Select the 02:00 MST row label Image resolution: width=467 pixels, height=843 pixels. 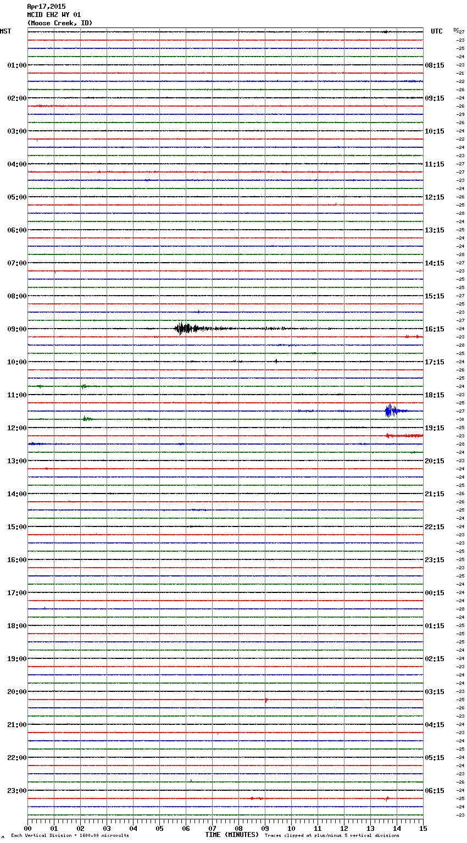[17, 98]
